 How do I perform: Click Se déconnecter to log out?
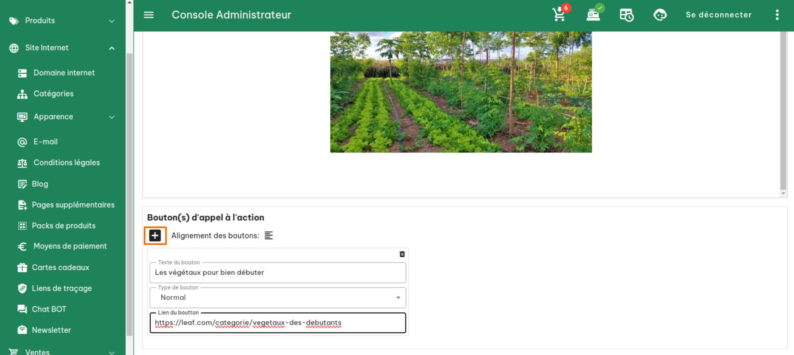pyautogui.click(x=719, y=15)
